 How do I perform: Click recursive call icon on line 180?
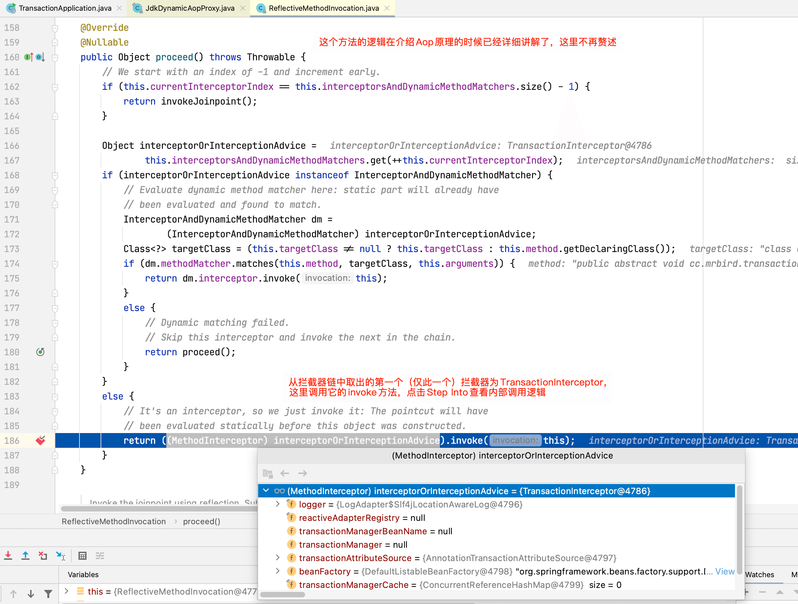41,352
